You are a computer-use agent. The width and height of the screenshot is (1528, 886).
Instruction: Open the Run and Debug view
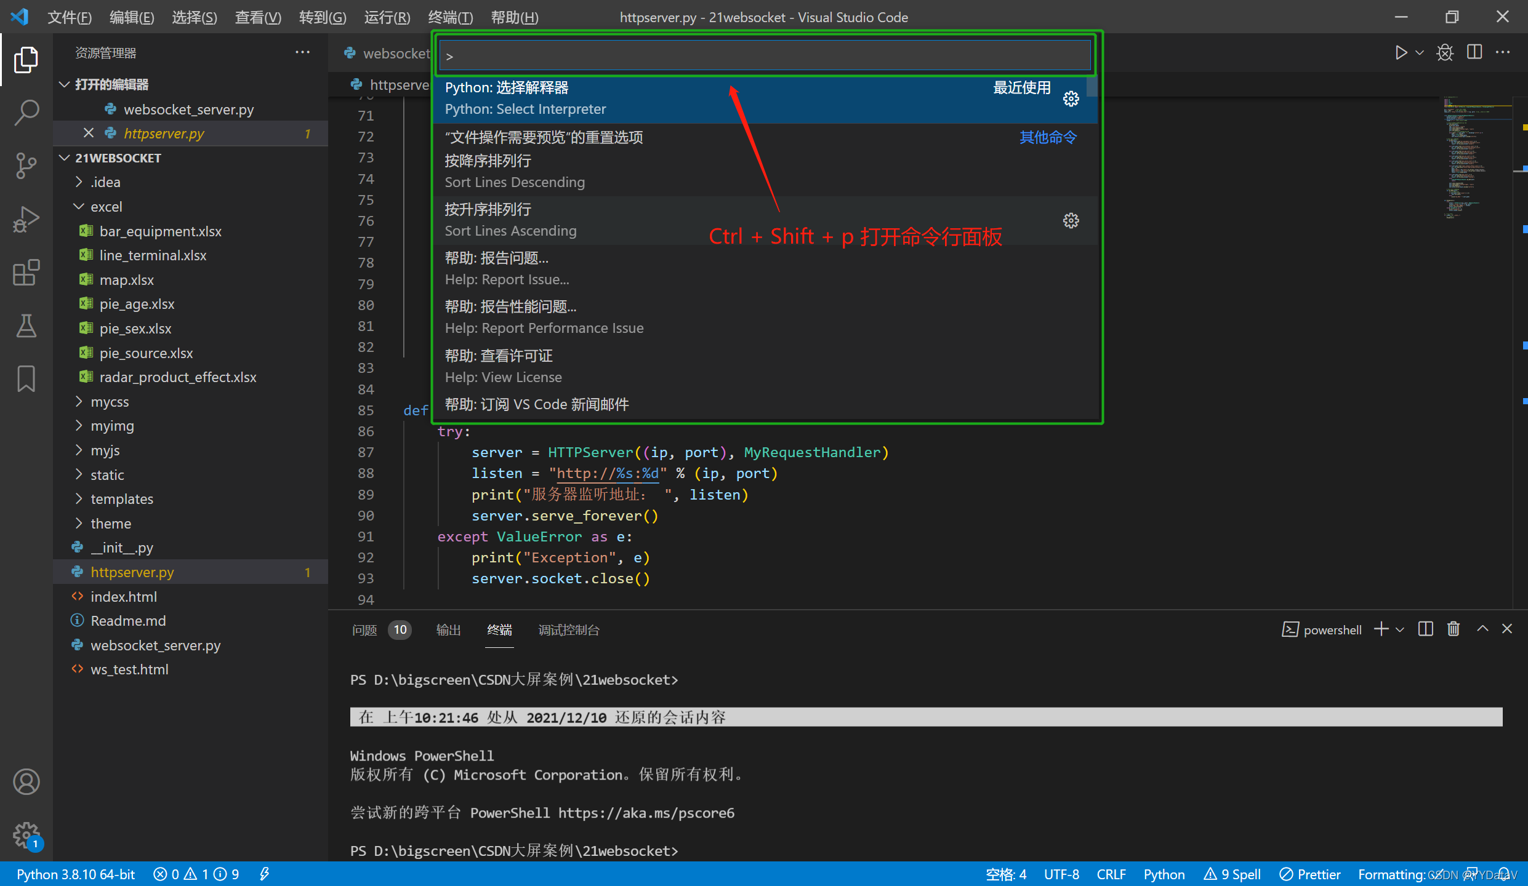[x=26, y=218]
